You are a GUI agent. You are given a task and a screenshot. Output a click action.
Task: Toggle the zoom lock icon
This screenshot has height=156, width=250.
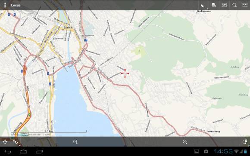click(x=245, y=141)
